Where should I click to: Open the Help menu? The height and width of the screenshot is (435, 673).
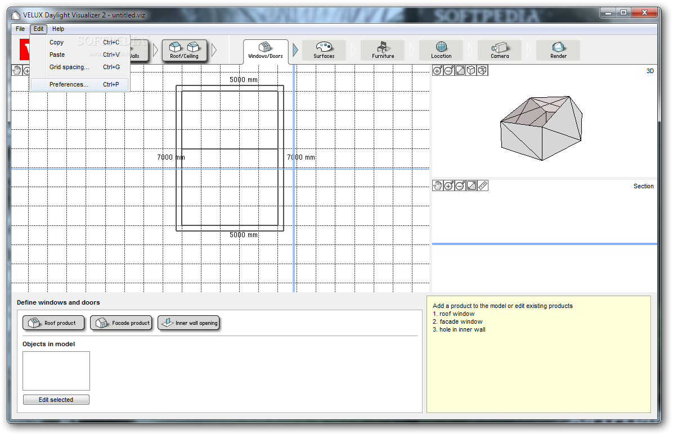pos(59,29)
